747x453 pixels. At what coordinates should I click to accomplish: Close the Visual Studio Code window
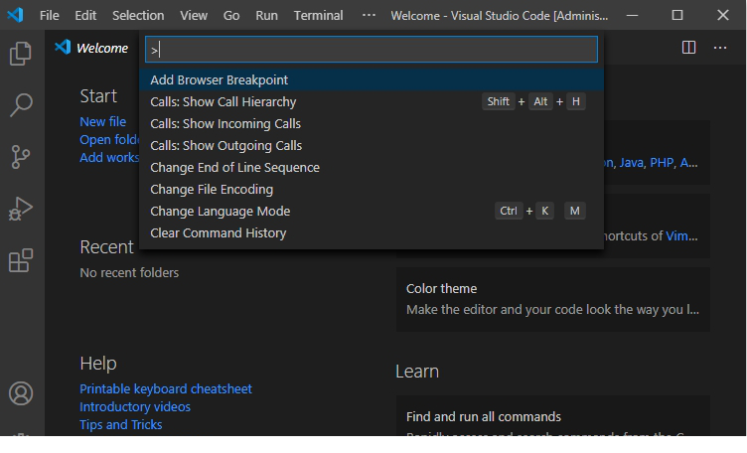[x=723, y=15]
